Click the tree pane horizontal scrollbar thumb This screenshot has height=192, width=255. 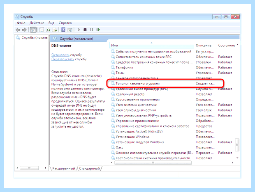[29, 168]
